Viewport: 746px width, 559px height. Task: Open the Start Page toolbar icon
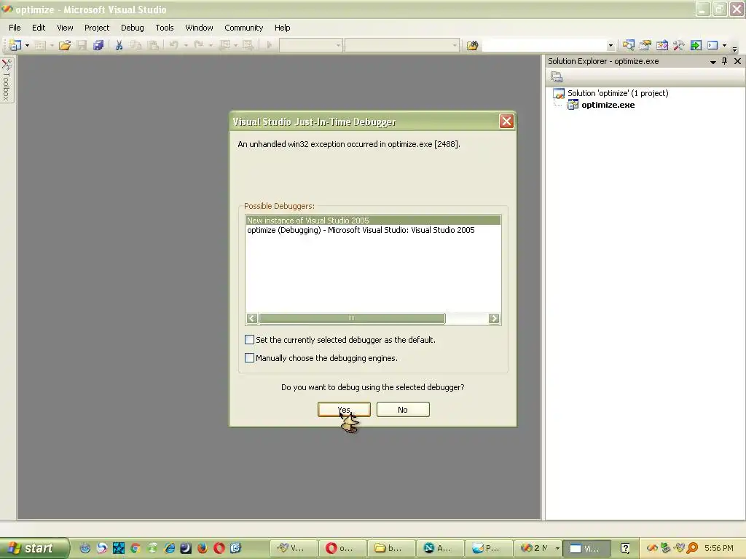pos(696,45)
